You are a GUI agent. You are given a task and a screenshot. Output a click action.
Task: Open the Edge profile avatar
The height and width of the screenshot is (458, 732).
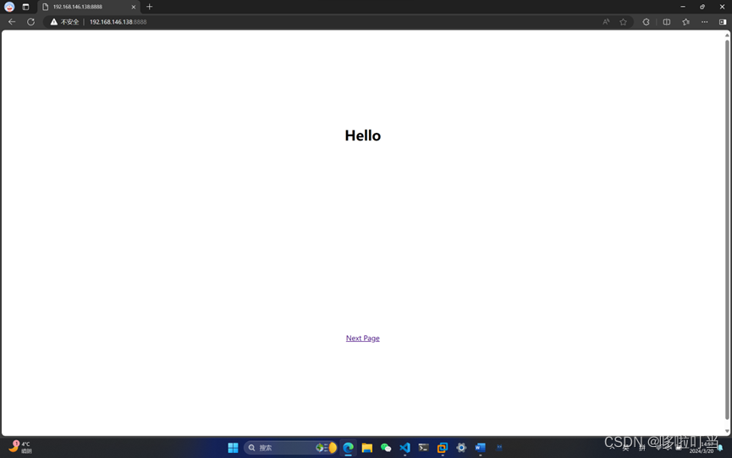coord(9,7)
